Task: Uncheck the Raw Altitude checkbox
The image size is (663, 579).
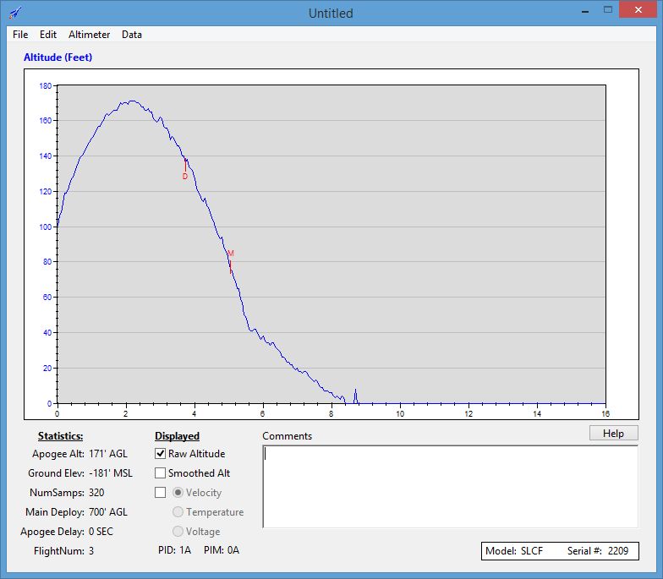Action: click(161, 454)
